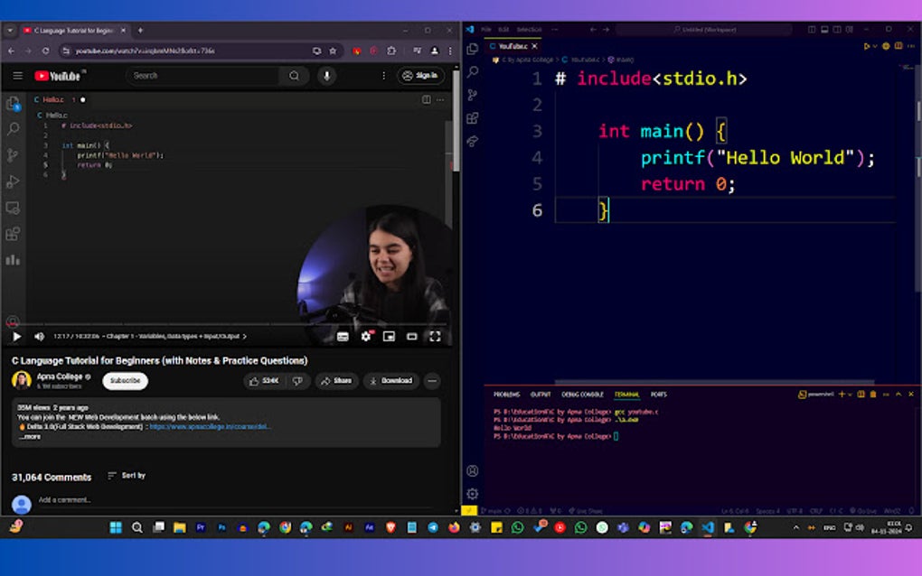Click the Subscribe button for Apna College
This screenshot has width=922, height=576.
125,381
